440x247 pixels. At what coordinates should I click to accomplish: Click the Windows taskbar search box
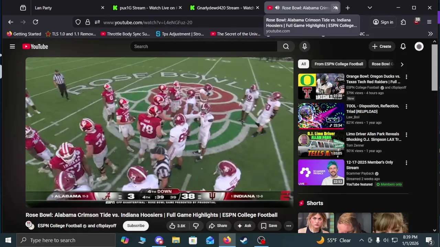click(x=66, y=240)
